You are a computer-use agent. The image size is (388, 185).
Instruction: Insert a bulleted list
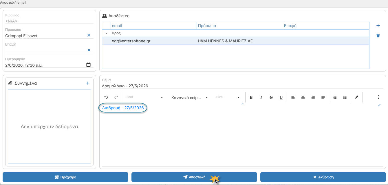345,97
